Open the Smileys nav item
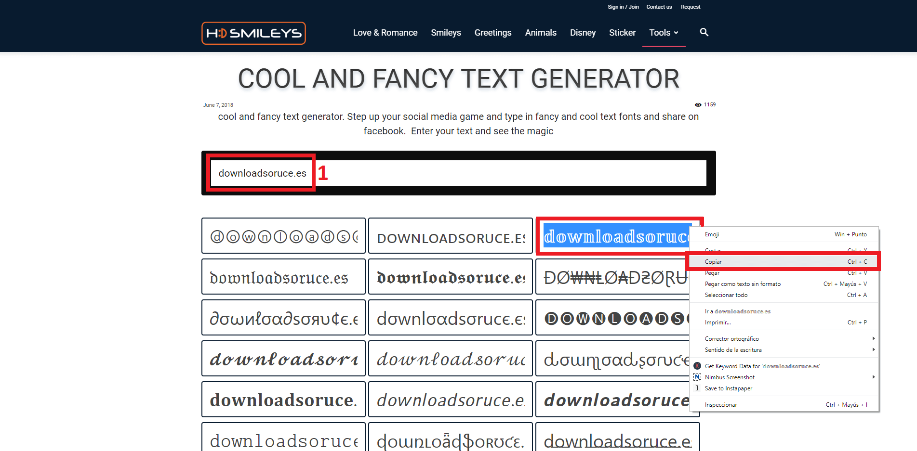Viewport: 917px width, 451px height. (446, 33)
